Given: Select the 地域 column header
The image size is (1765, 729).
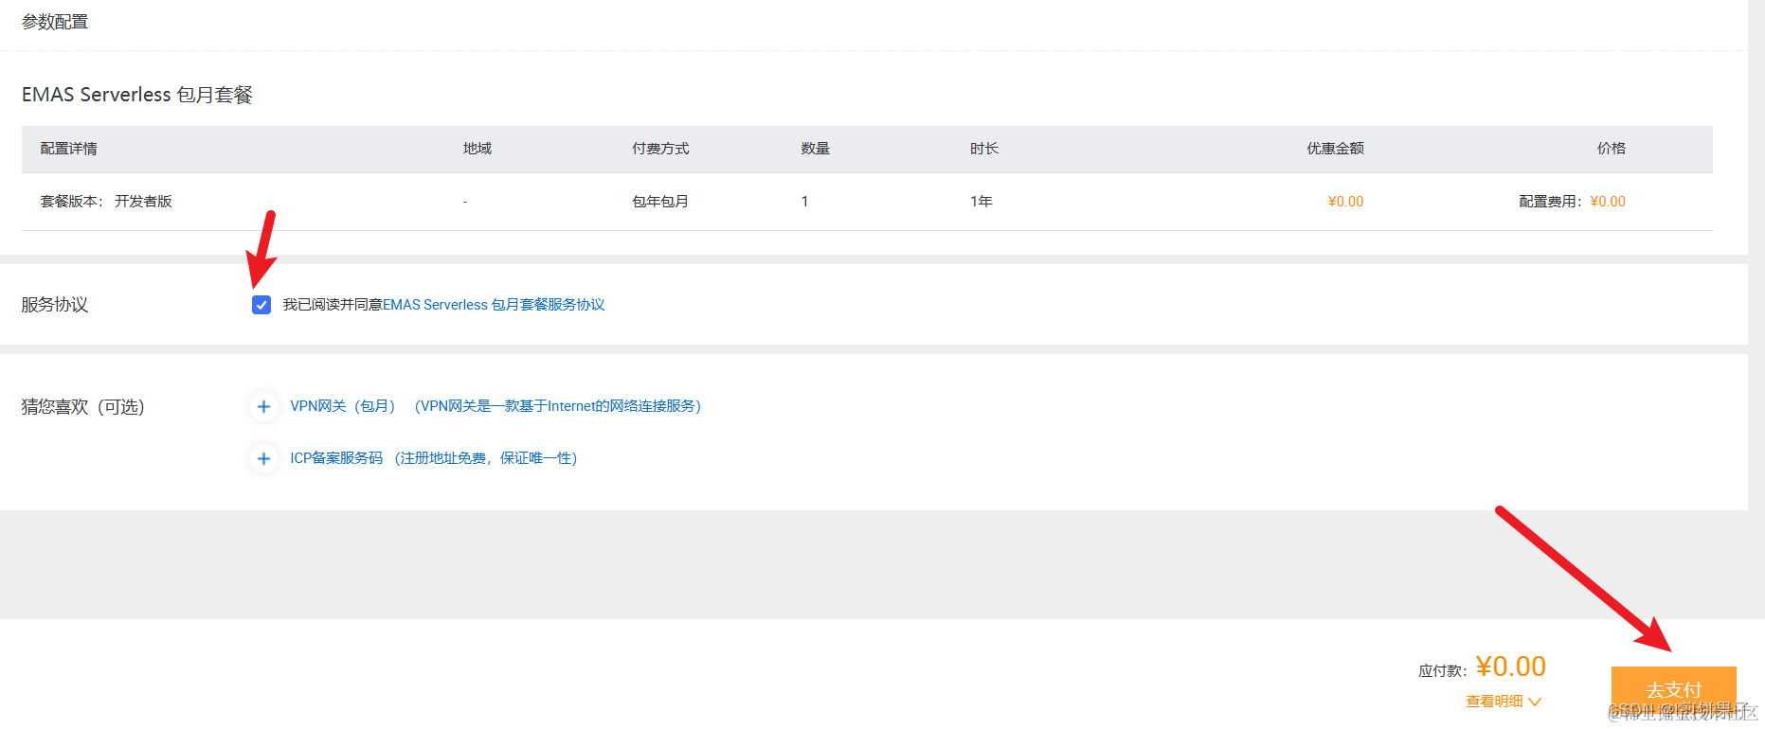Looking at the screenshot, I should 477,149.
